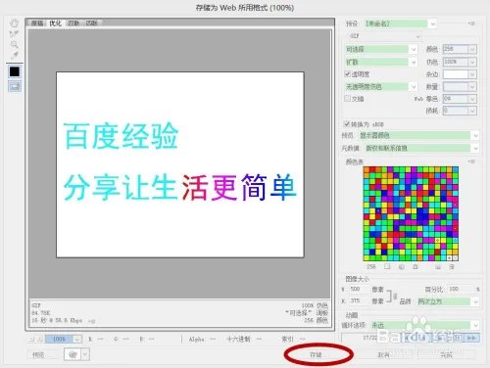
Task: Open the 杂边 matte color dropdown
Action: click(x=472, y=74)
